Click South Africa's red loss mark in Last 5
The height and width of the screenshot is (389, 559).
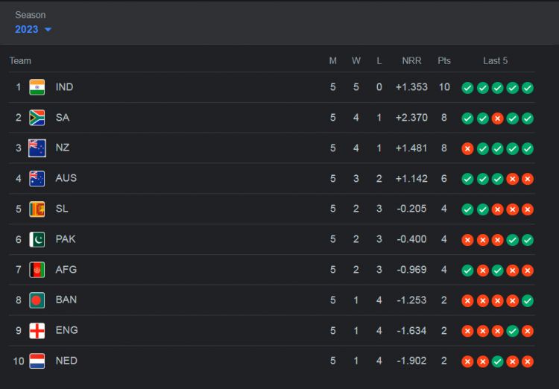coord(497,118)
